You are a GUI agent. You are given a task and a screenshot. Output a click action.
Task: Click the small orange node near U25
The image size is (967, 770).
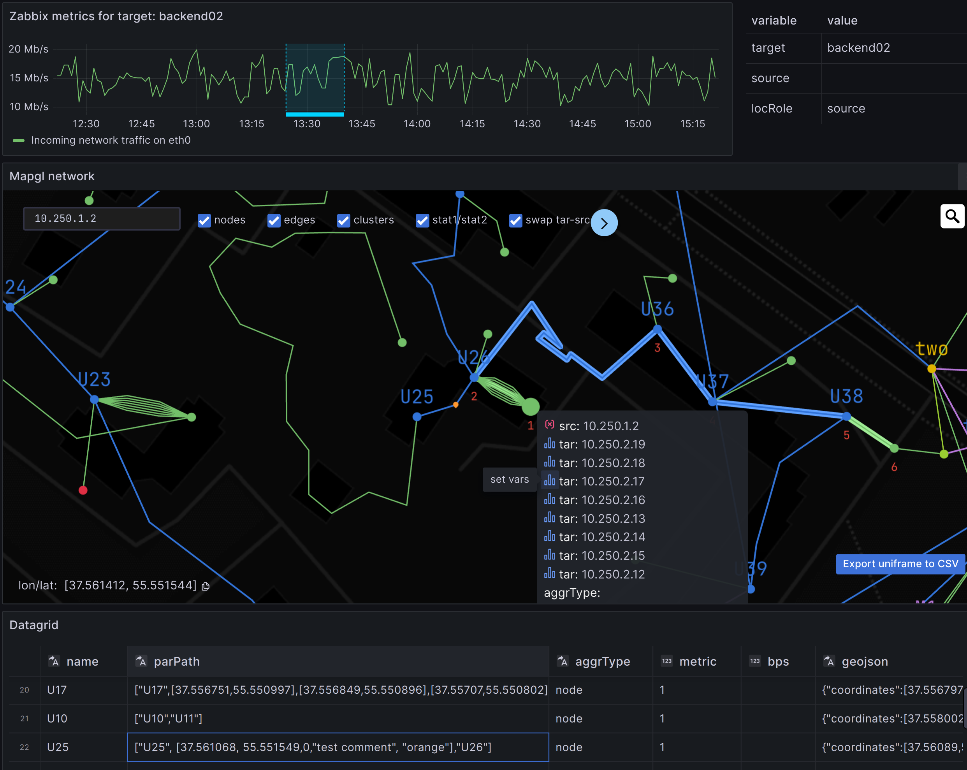click(456, 405)
